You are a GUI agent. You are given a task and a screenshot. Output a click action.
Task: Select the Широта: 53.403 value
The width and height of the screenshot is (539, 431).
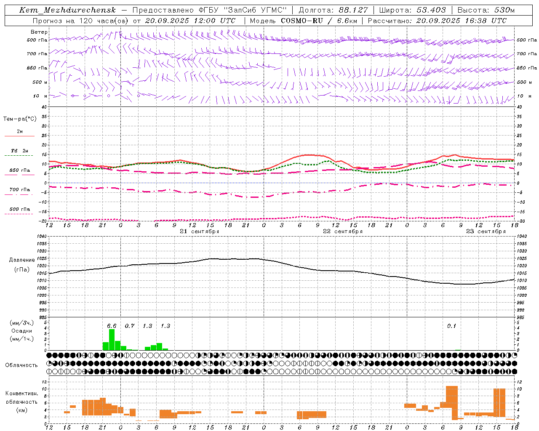pos(412,10)
